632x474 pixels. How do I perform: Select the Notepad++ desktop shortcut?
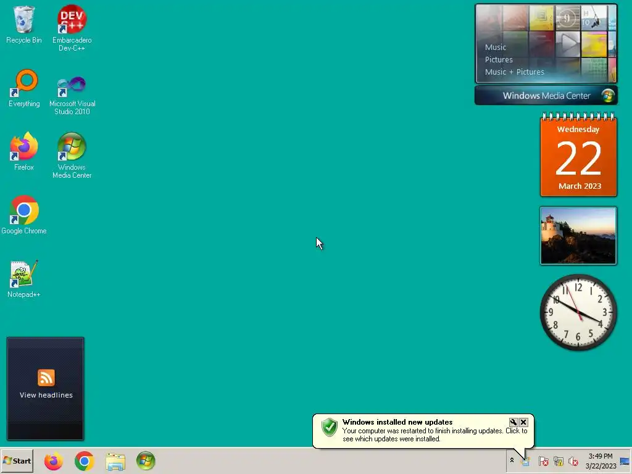(x=24, y=279)
